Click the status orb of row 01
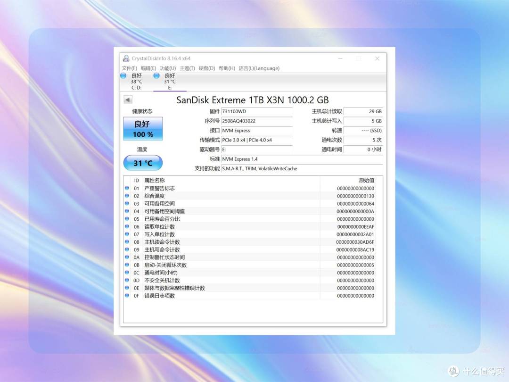Viewport: 509px width, 382px height. (x=127, y=188)
